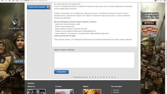The image size is (167, 94).
Task: Go back with the browser back arrow
Action: 2,1
